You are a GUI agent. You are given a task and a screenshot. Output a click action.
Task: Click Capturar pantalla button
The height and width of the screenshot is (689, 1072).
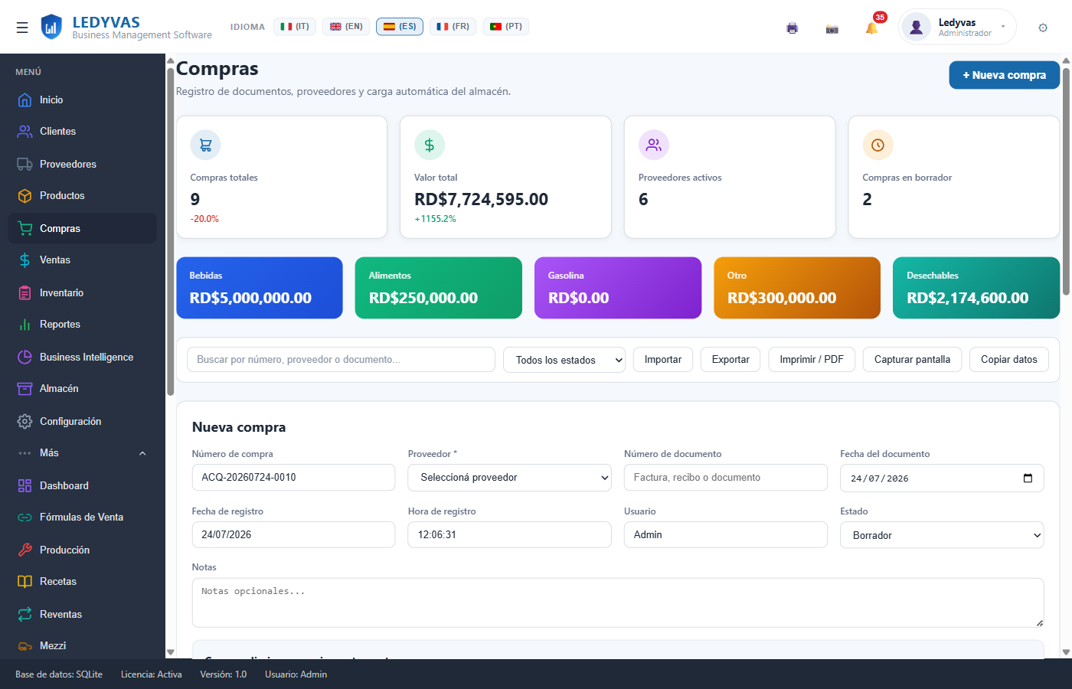912,359
